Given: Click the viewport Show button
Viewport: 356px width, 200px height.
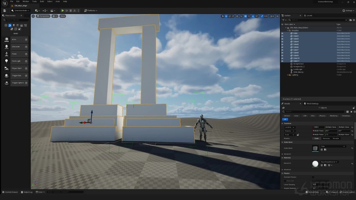Looking at the screenshot, I should point(63,16).
